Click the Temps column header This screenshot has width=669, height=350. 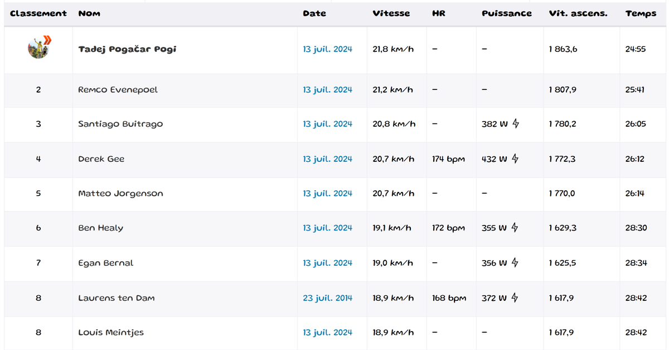coord(641,13)
